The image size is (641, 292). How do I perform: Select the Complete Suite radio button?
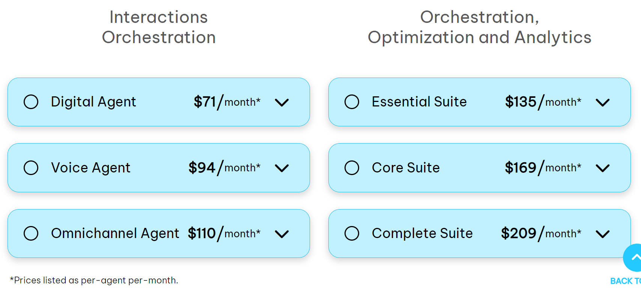click(x=352, y=233)
